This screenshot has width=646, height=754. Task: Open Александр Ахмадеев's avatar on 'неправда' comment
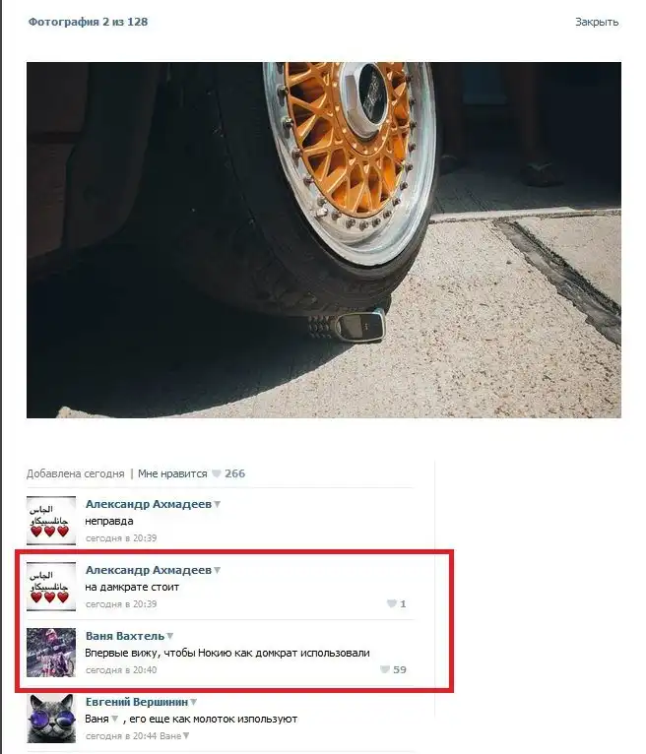(x=51, y=521)
